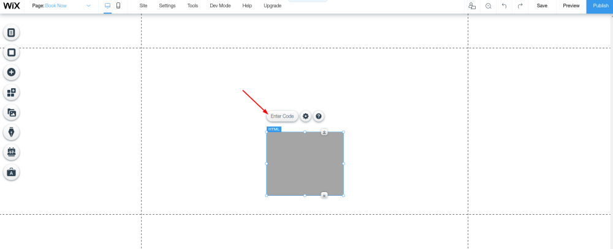Open the Blog pen icon panel
Viewport: 613px width, 249px height.
click(11, 132)
